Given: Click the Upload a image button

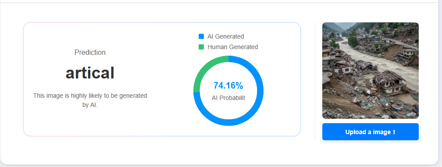Looking at the screenshot, I should click(x=371, y=132).
